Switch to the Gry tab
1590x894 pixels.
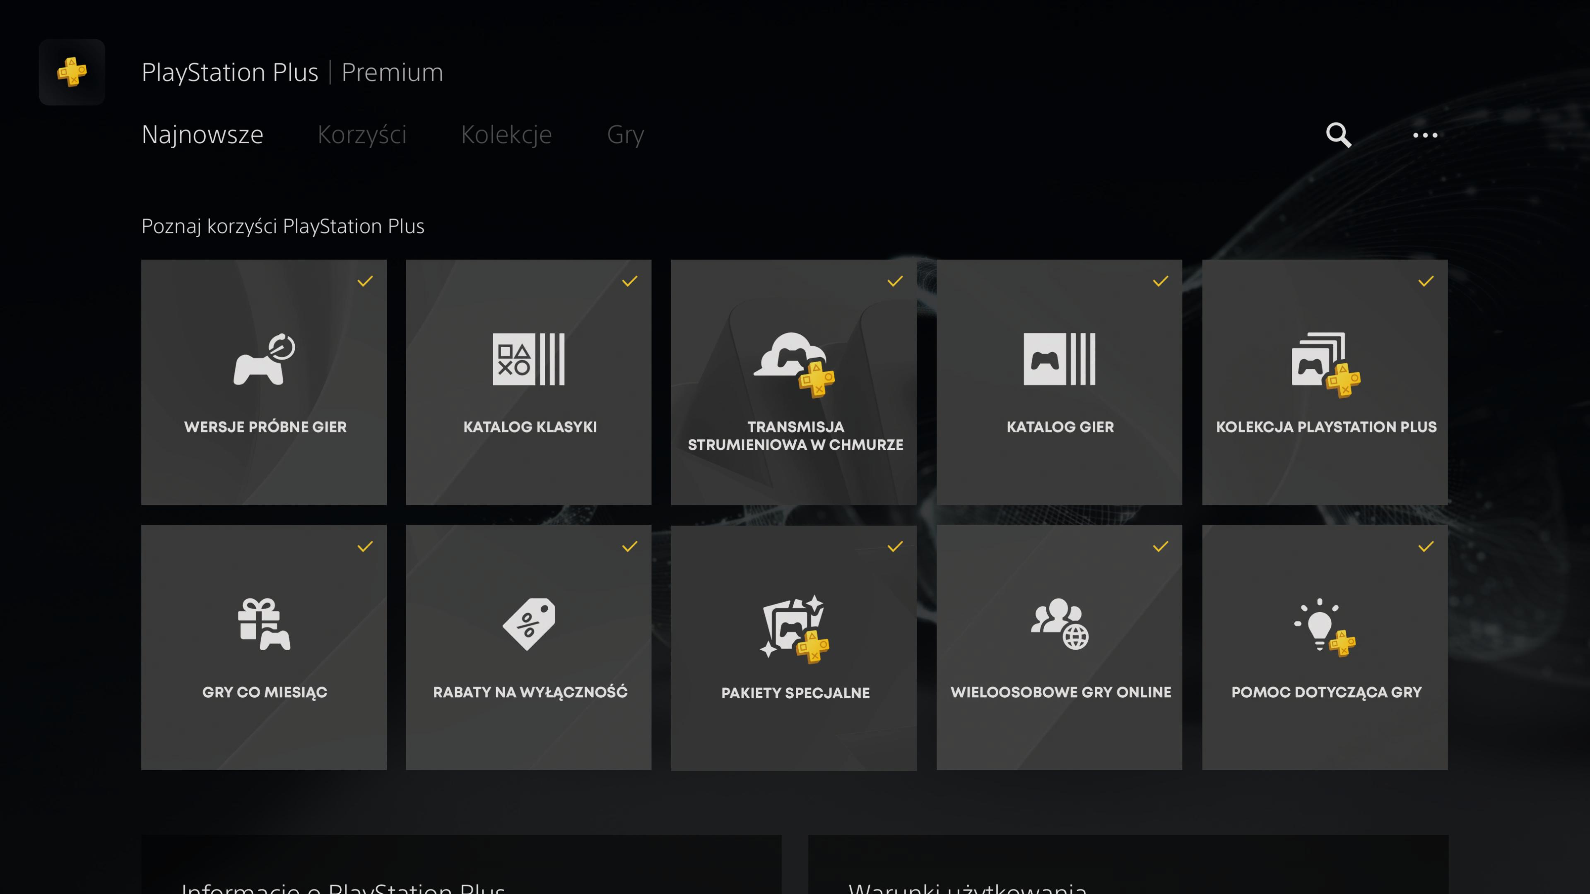pos(625,135)
